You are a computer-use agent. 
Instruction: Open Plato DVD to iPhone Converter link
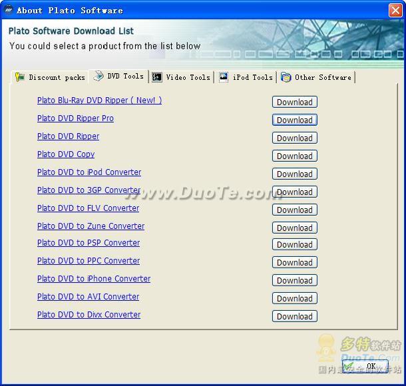(x=94, y=279)
